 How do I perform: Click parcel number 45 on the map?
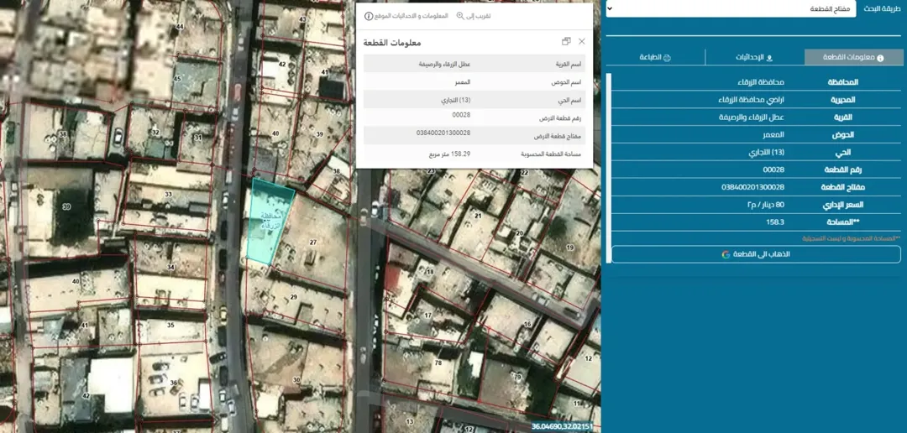tap(177, 79)
